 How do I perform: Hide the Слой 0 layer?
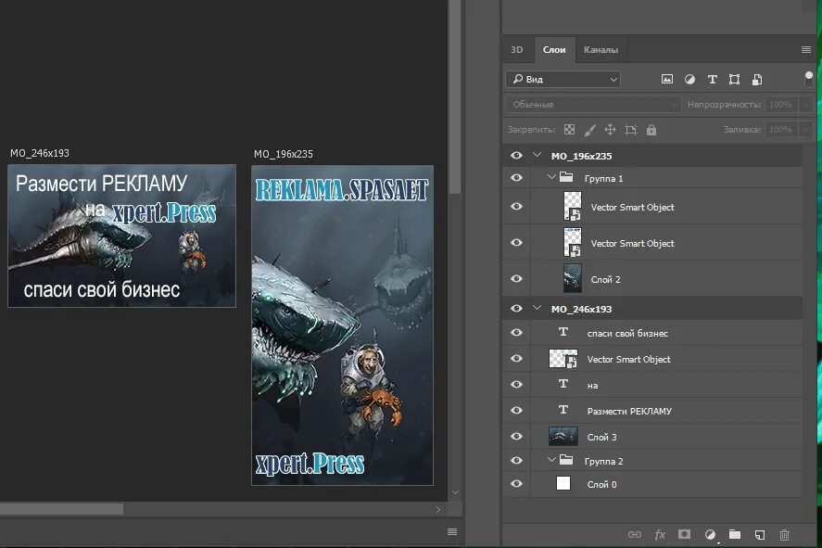(516, 483)
